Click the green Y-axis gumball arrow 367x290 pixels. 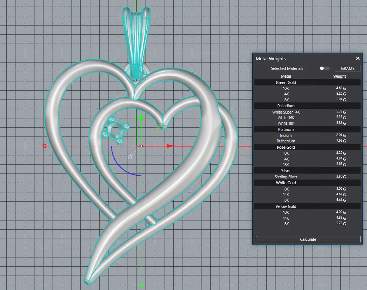141,118
